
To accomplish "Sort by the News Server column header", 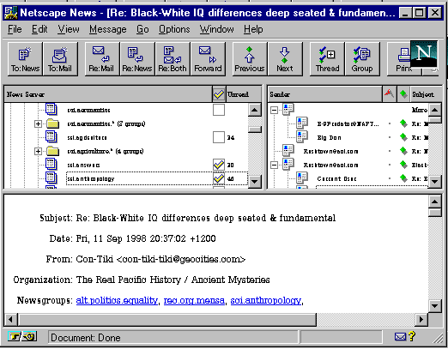I will 108,94.
